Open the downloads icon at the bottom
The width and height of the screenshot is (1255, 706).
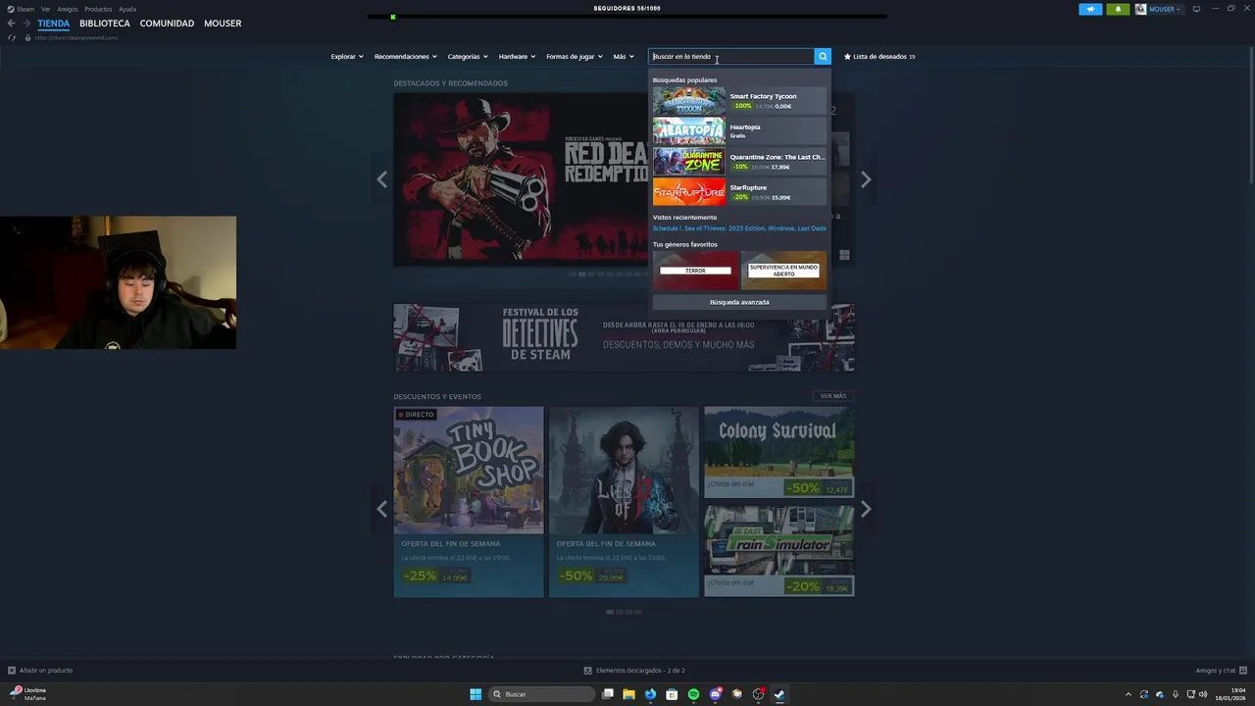pos(587,671)
